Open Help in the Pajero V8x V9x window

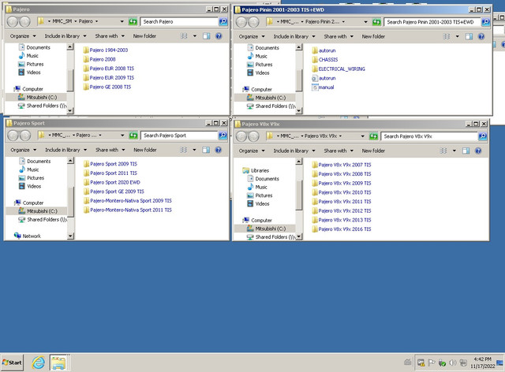click(x=478, y=151)
